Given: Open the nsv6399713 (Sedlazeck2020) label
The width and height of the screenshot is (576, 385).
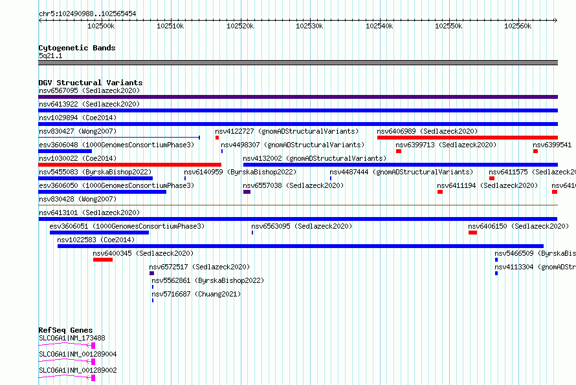Looking at the screenshot, I should (446, 145).
